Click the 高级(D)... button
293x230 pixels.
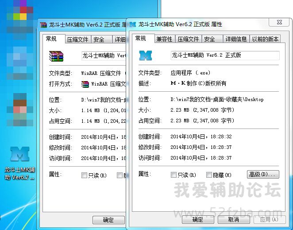(263, 175)
